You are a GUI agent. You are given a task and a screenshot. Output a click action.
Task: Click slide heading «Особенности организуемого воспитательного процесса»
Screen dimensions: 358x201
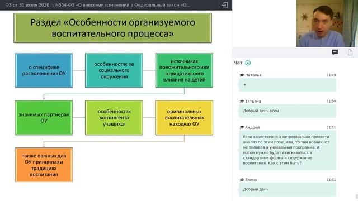tap(113, 28)
